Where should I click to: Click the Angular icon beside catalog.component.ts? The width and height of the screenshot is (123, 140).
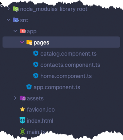point(36,53)
